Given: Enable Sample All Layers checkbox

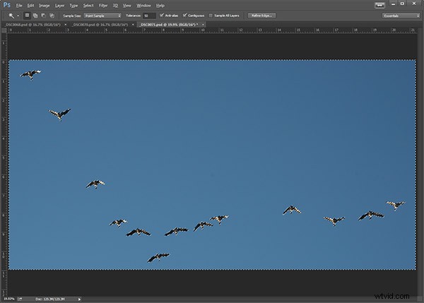Looking at the screenshot, I should point(211,16).
